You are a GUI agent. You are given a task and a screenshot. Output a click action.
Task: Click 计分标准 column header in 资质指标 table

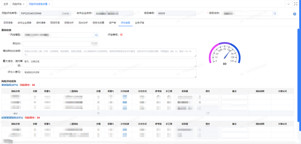click(x=125, y=91)
